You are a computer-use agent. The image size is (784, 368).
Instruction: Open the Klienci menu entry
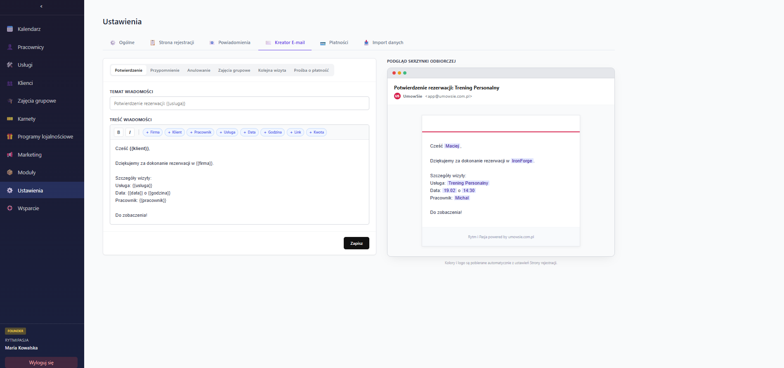(x=42, y=83)
